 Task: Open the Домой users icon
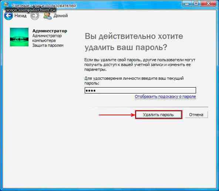coord(48,16)
